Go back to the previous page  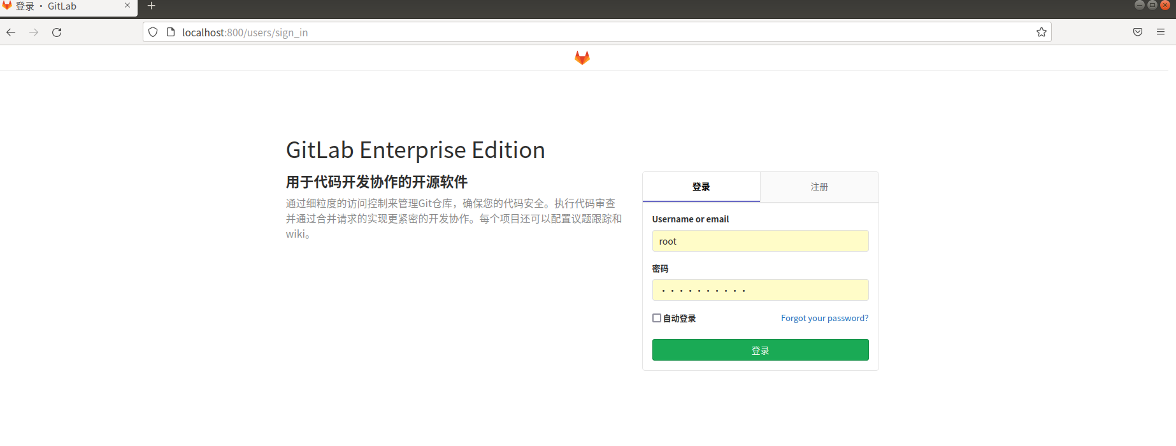click(11, 32)
